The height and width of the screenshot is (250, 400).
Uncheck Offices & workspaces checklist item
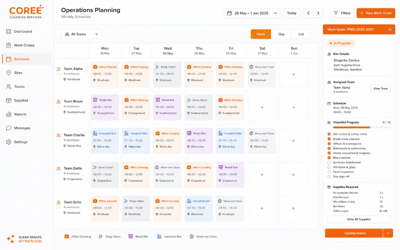click(329, 144)
